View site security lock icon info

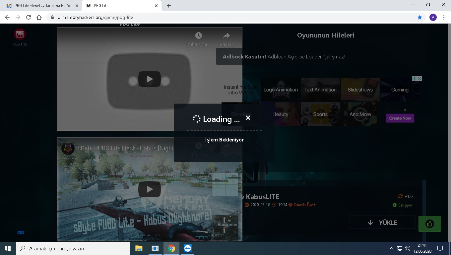[52, 17]
